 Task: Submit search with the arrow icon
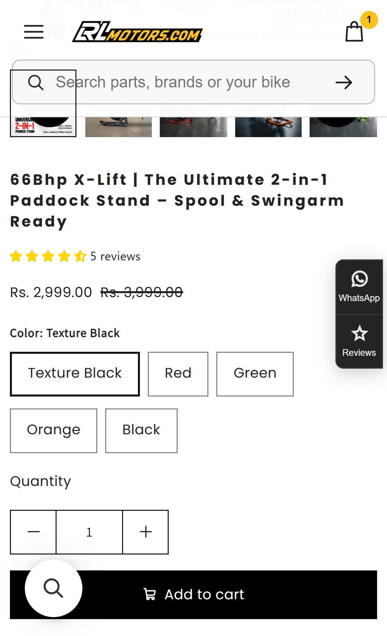click(344, 82)
